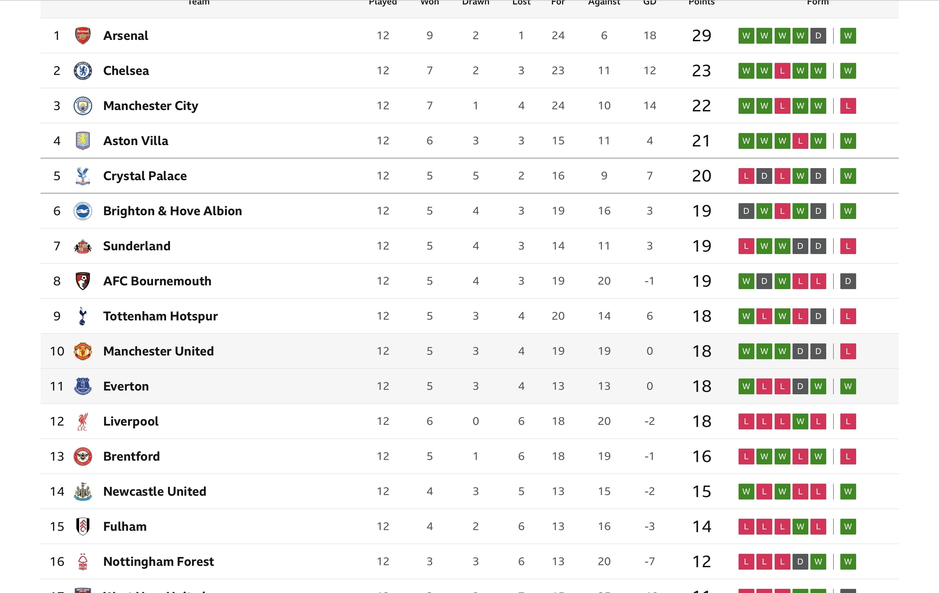Click the Manchester City crest icon
This screenshot has width=939, height=593.
(x=83, y=106)
